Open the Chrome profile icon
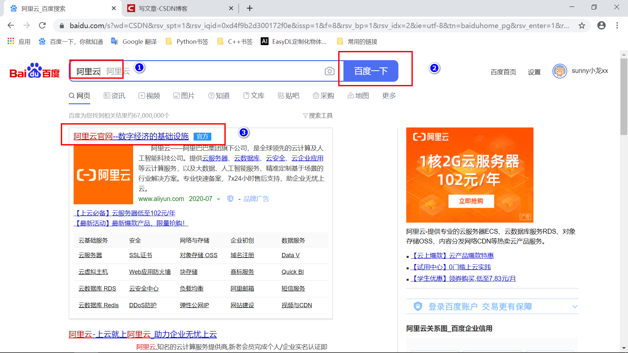Viewport: 628px width, 353px height. [602, 25]
